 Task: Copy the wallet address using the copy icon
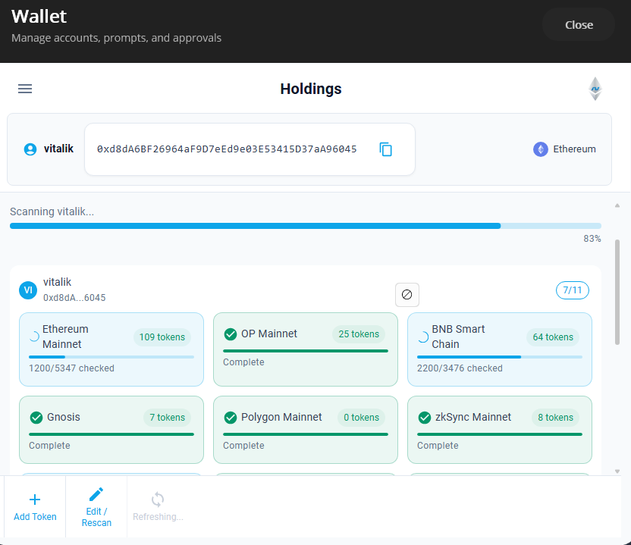(x=386, y=149)
